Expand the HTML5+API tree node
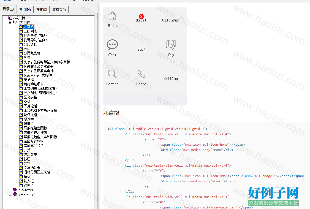 click(10, 190)
